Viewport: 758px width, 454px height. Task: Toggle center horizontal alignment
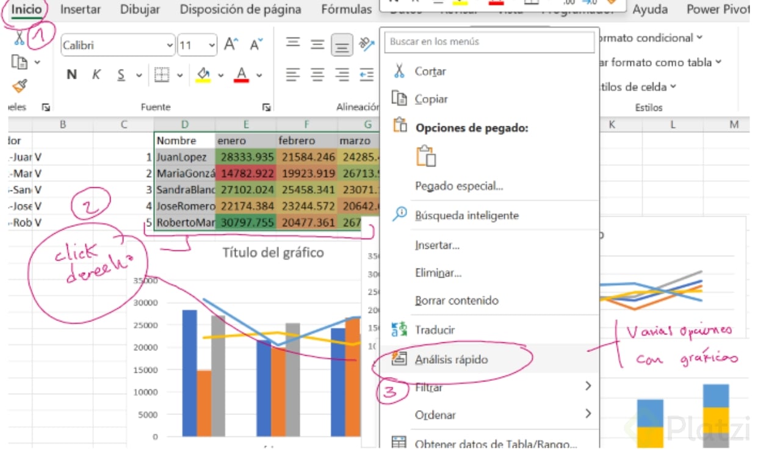(317, 74)
